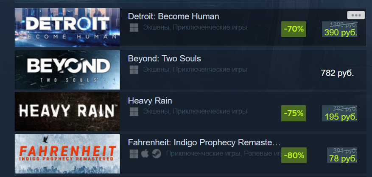
Task: Click the Windows platform icon for Heavy Rain
Action: [x=134, y=112]
